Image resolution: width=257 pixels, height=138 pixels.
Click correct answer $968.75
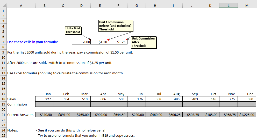point(229,115)
